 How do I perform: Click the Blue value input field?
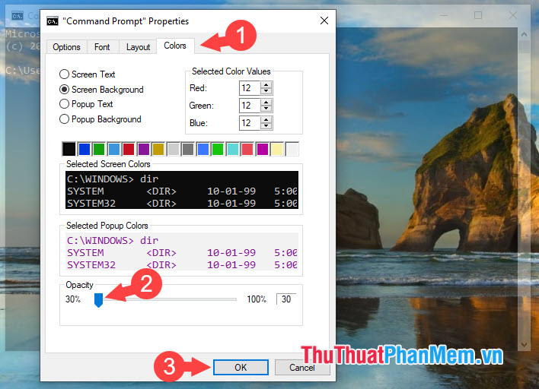point(250,123)
